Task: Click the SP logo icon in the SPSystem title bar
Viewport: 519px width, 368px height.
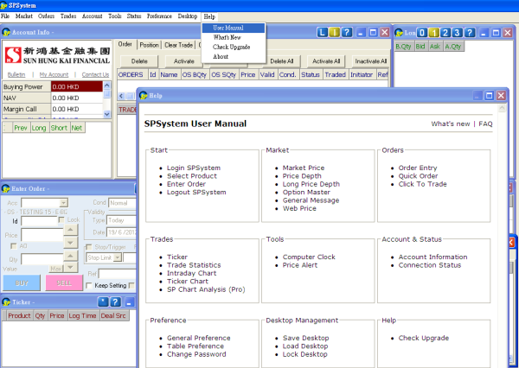Action: 4,5
